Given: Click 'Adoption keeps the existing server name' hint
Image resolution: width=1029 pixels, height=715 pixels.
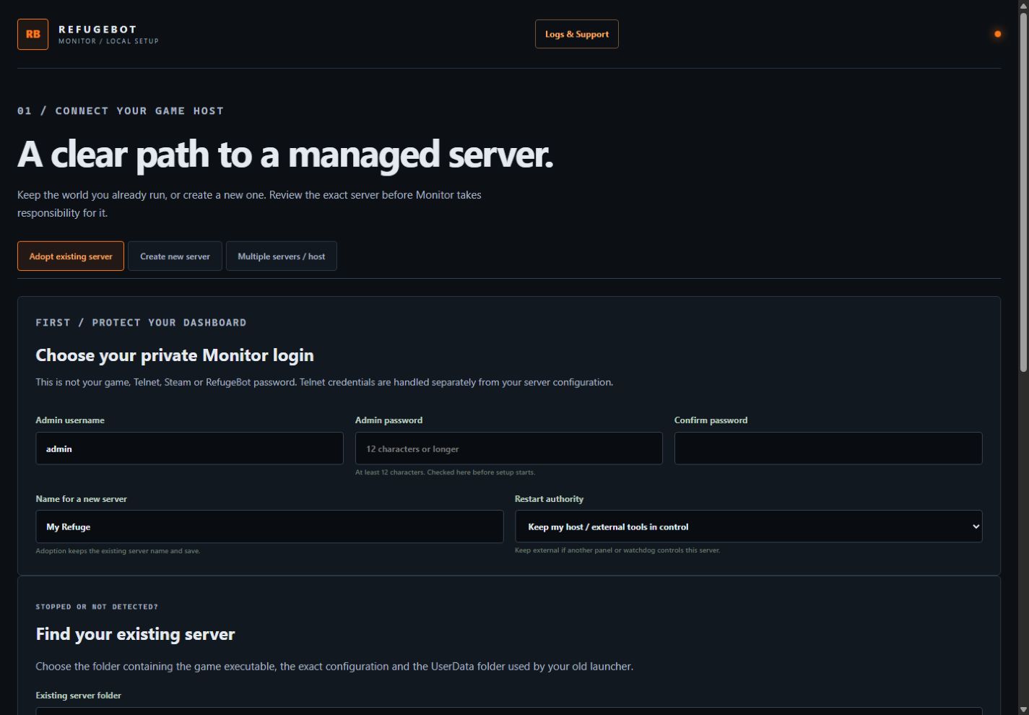Looking at the screenshot, I should pos(118,551).
